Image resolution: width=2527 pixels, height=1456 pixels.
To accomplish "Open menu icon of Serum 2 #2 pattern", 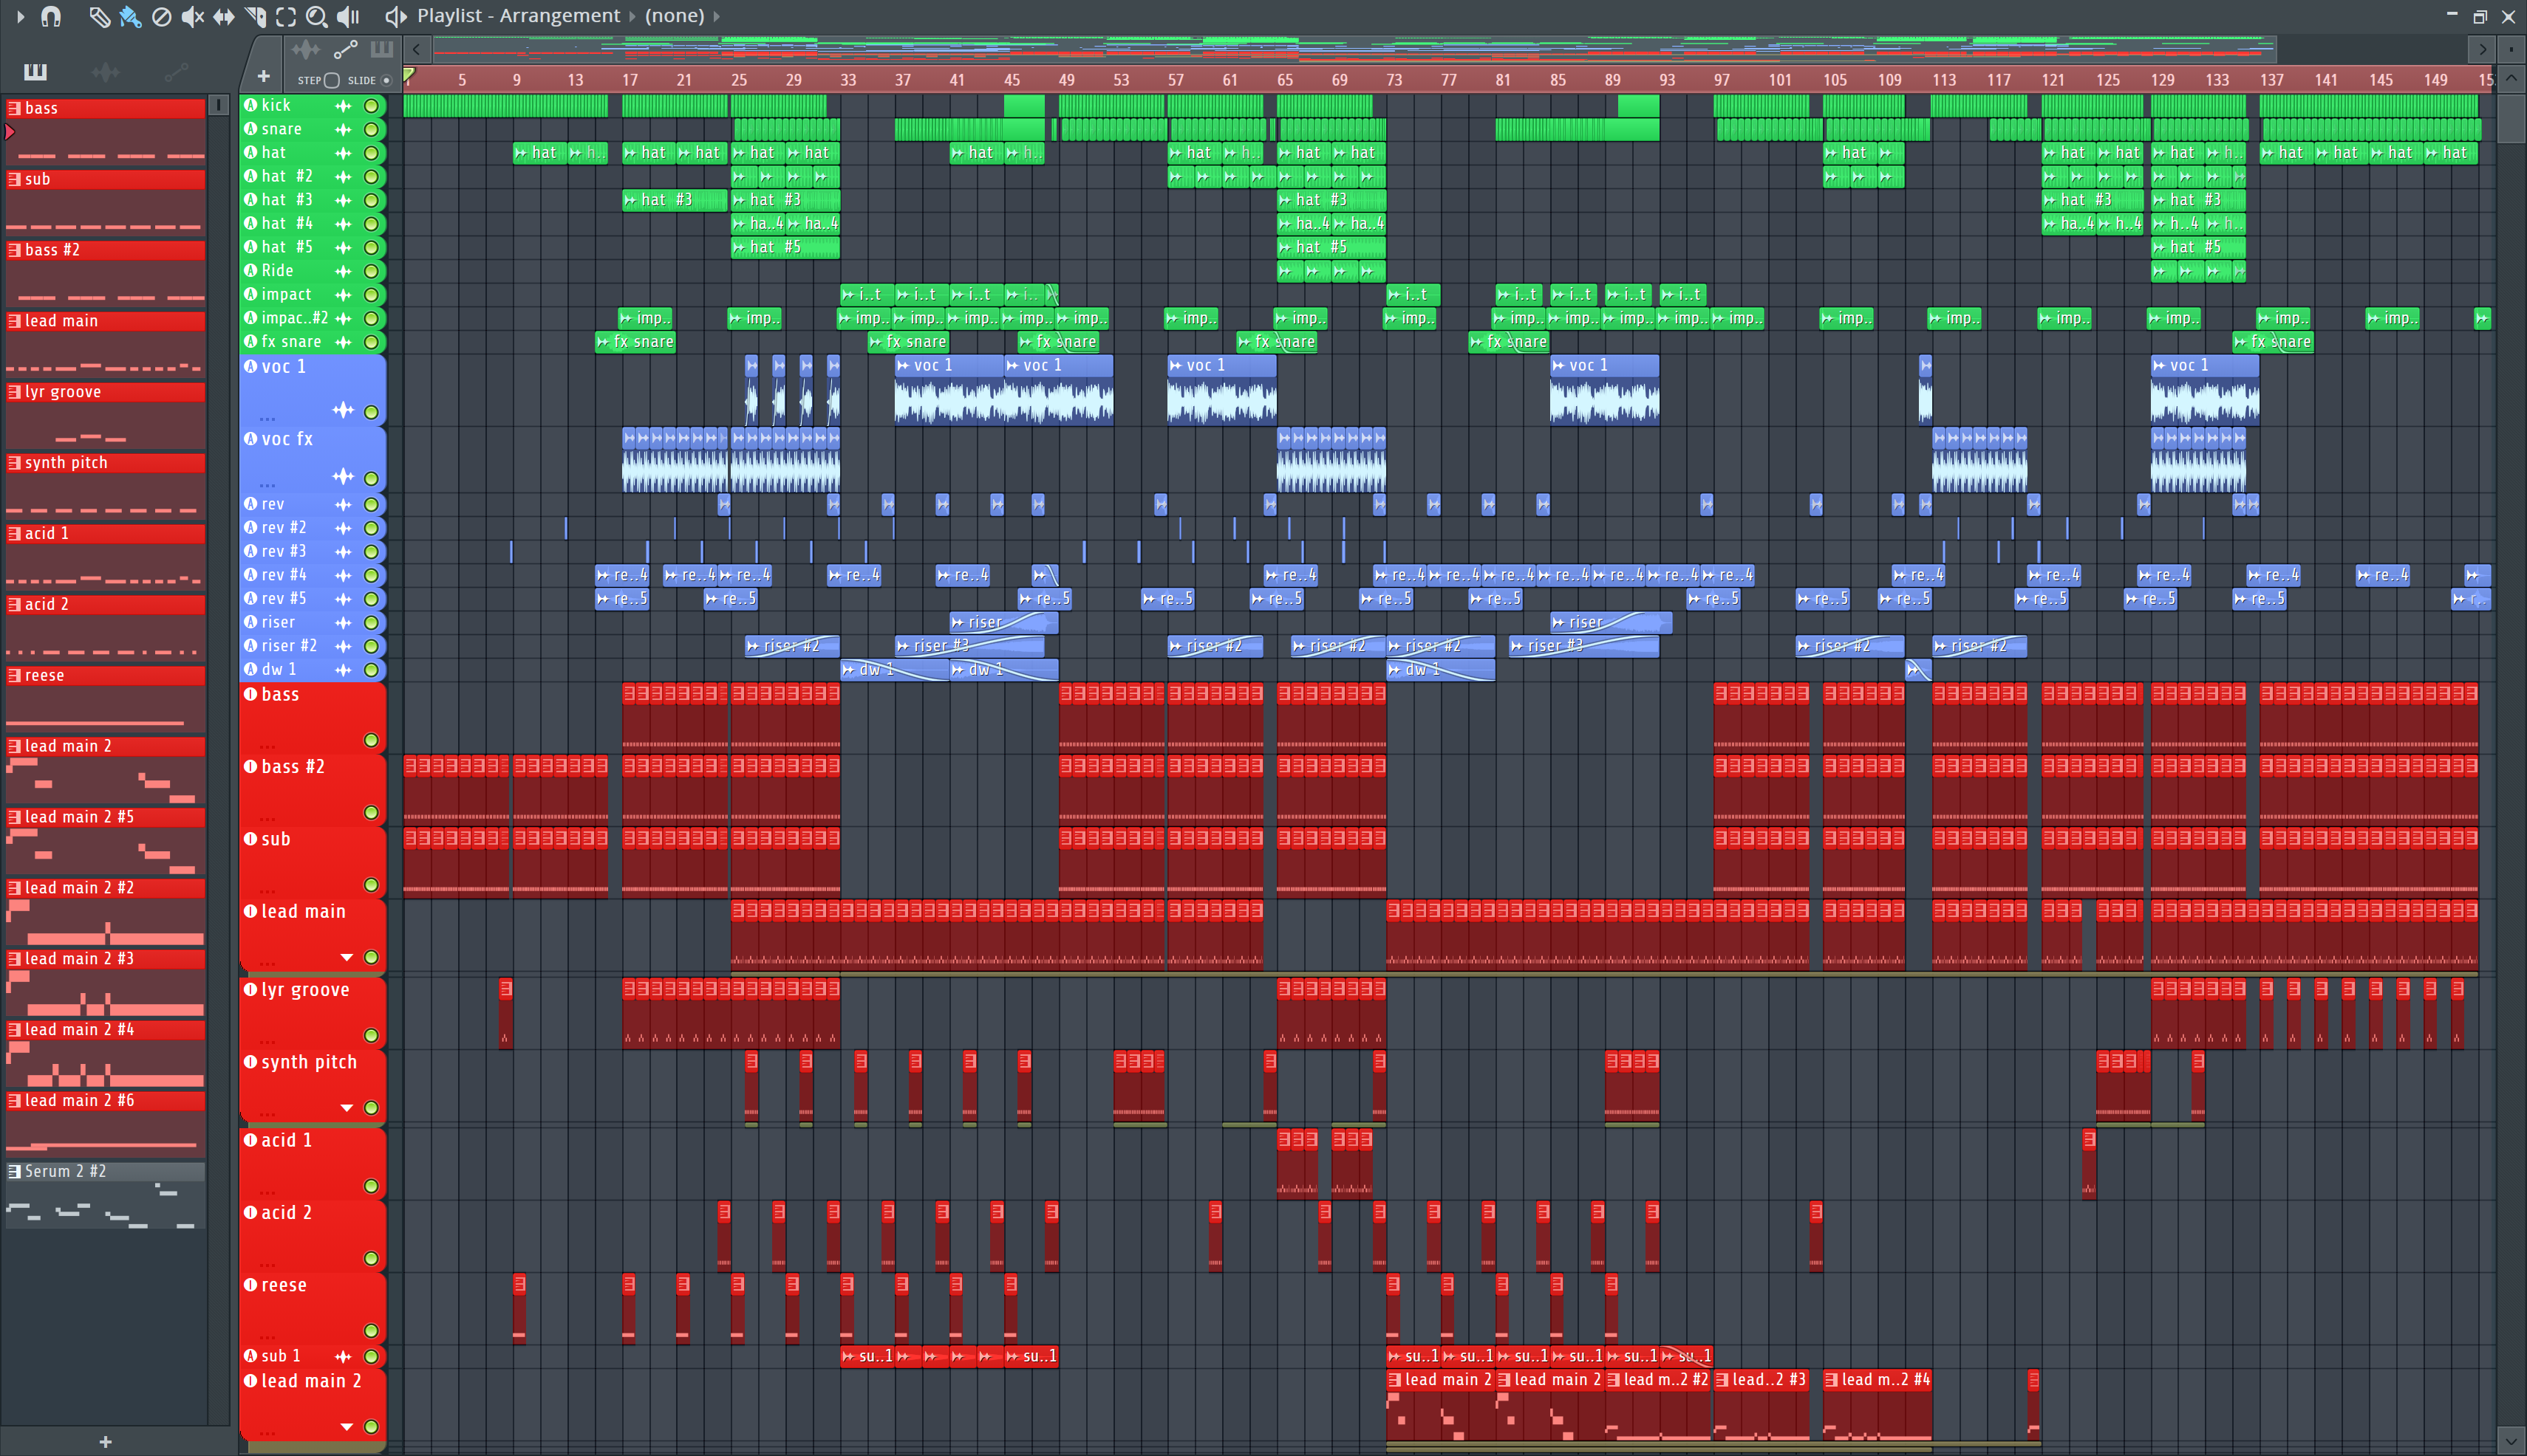I will tap(14, 1171).
